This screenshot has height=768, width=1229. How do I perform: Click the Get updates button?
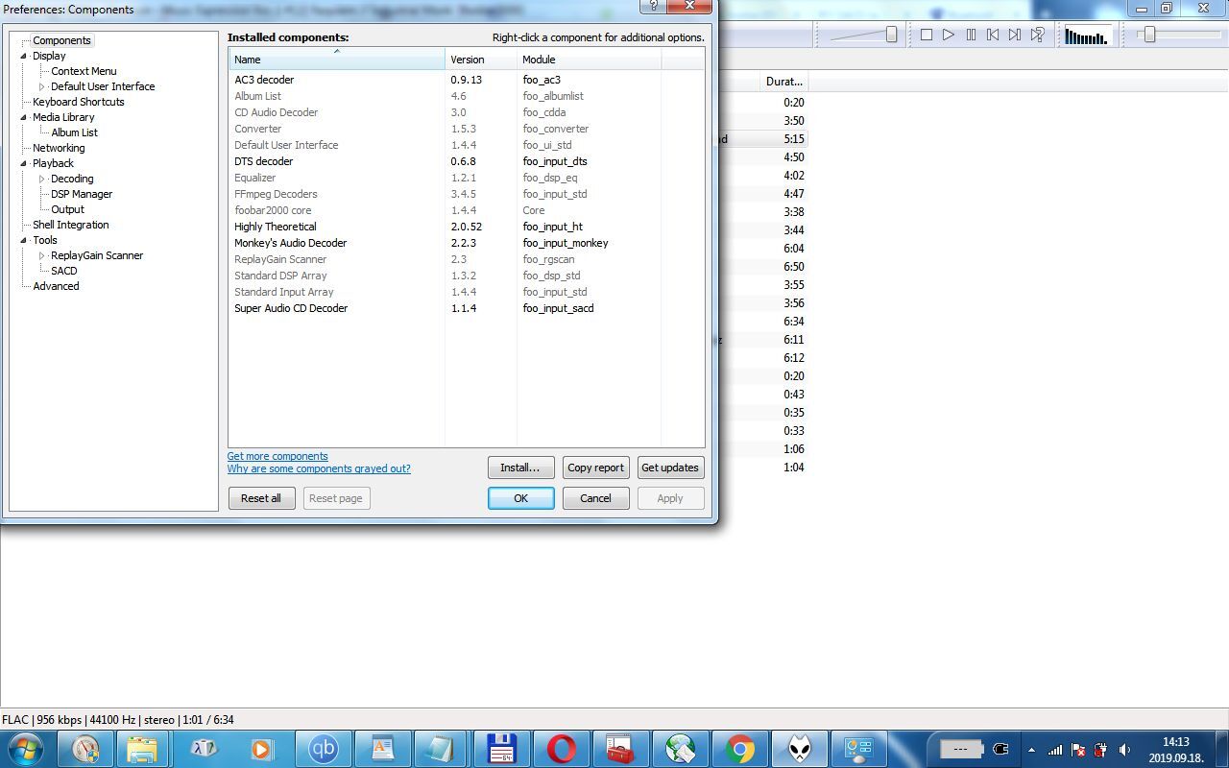670,468
